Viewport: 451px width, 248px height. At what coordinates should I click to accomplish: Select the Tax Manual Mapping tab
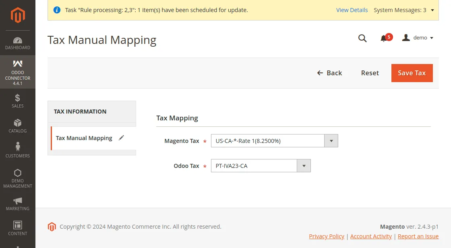[84, 138]
